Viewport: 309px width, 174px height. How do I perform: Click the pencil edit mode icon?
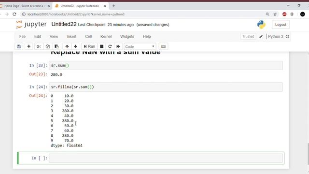[261, 37]
